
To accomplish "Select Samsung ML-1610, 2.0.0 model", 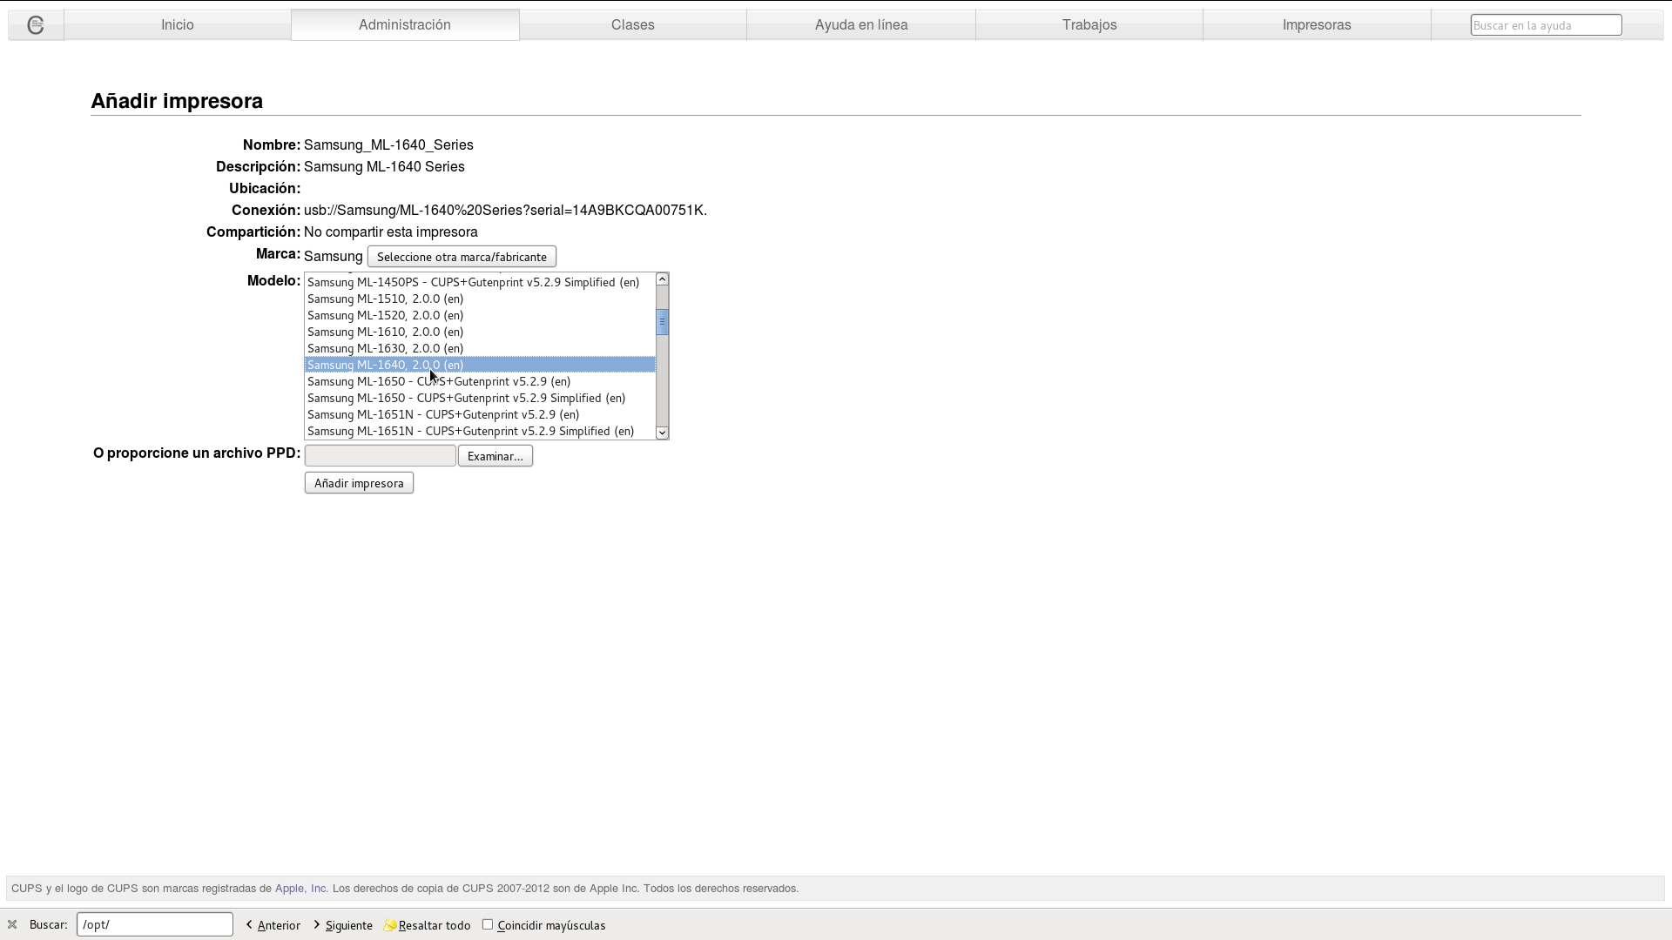I will click(x=480, y=332).
